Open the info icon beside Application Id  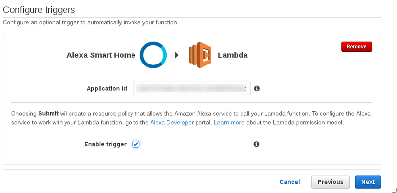point(257,88)
